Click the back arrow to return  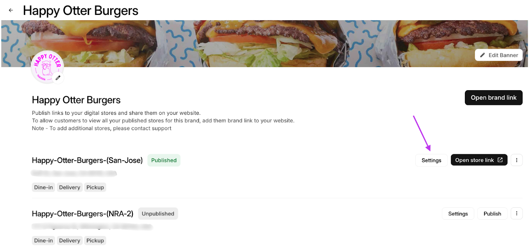(11, 10)
